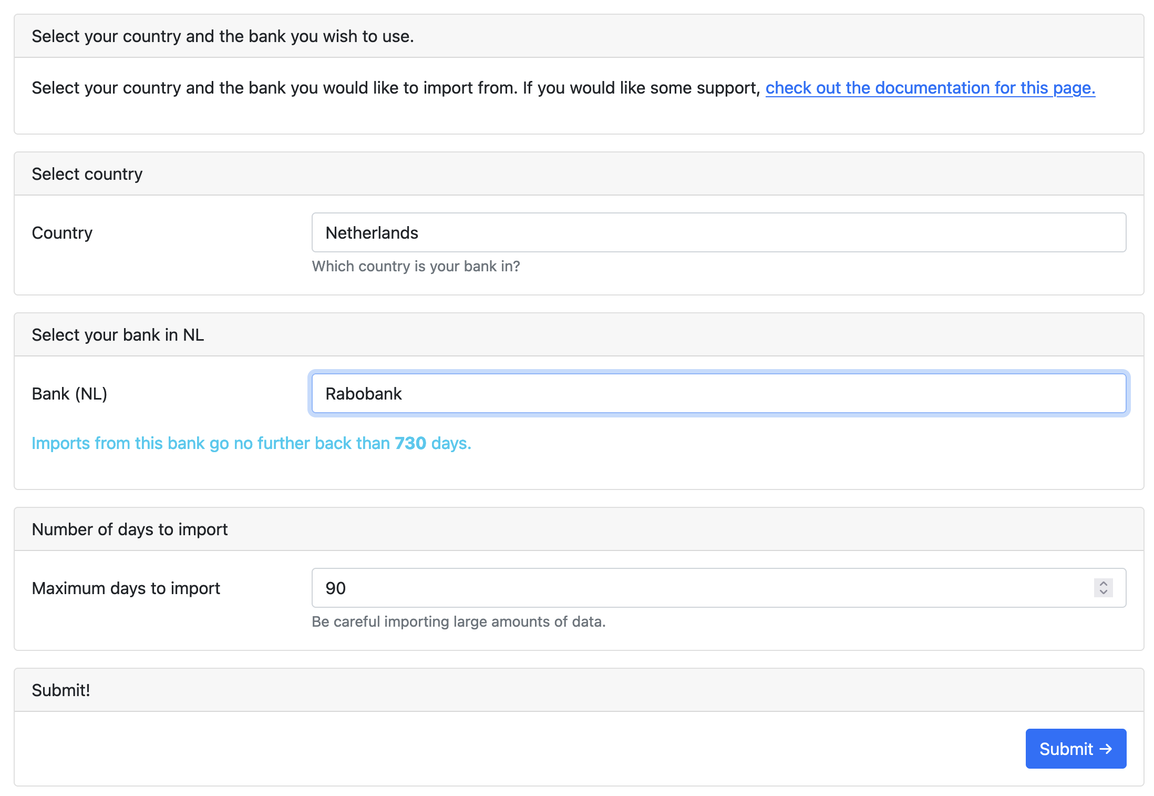The height and width of the screenshot is (796, 1154).
Task: Click the Bank (NL) field label
Action: pyautogui.click(x=69, y=393)
